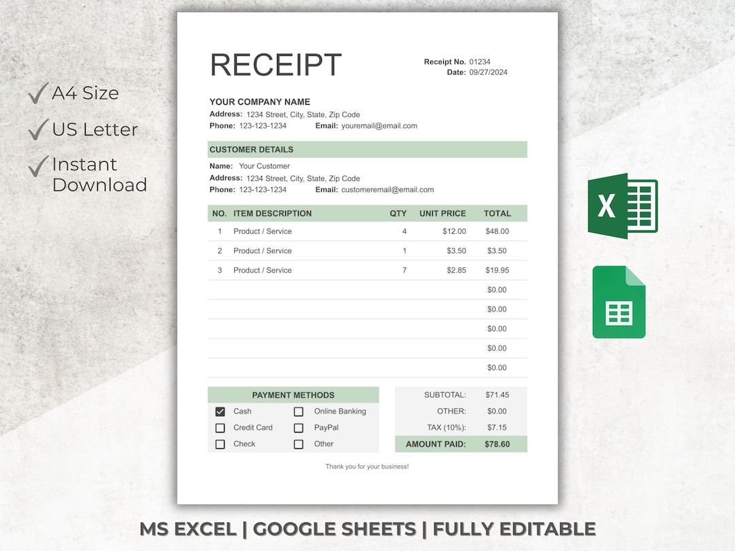
Task: Check the Credit Card payment box
Action: (x=220, y=428)
